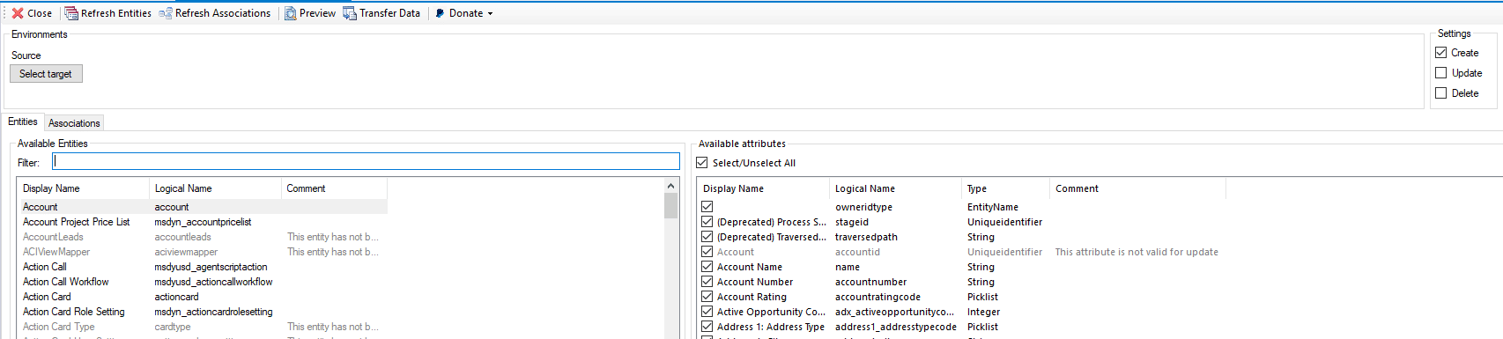Click the red Close icon

click(18, 13)
